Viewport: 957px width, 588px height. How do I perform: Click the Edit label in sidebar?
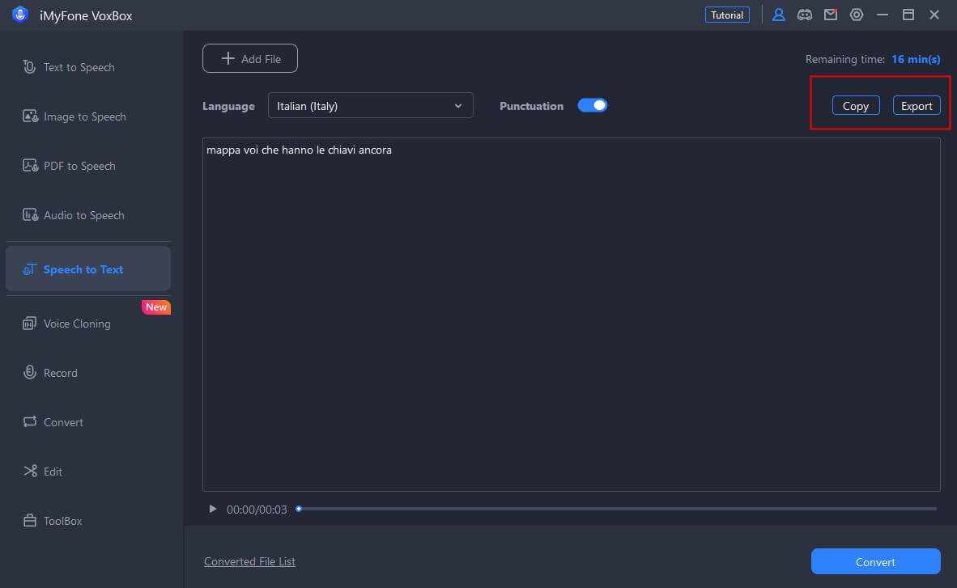[x=53, y=472]
